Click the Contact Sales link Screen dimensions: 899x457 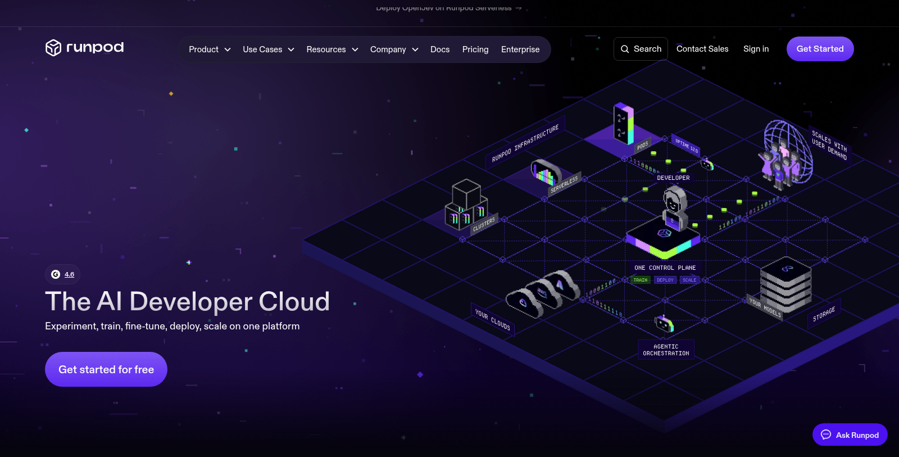click(x=702, y=49)
